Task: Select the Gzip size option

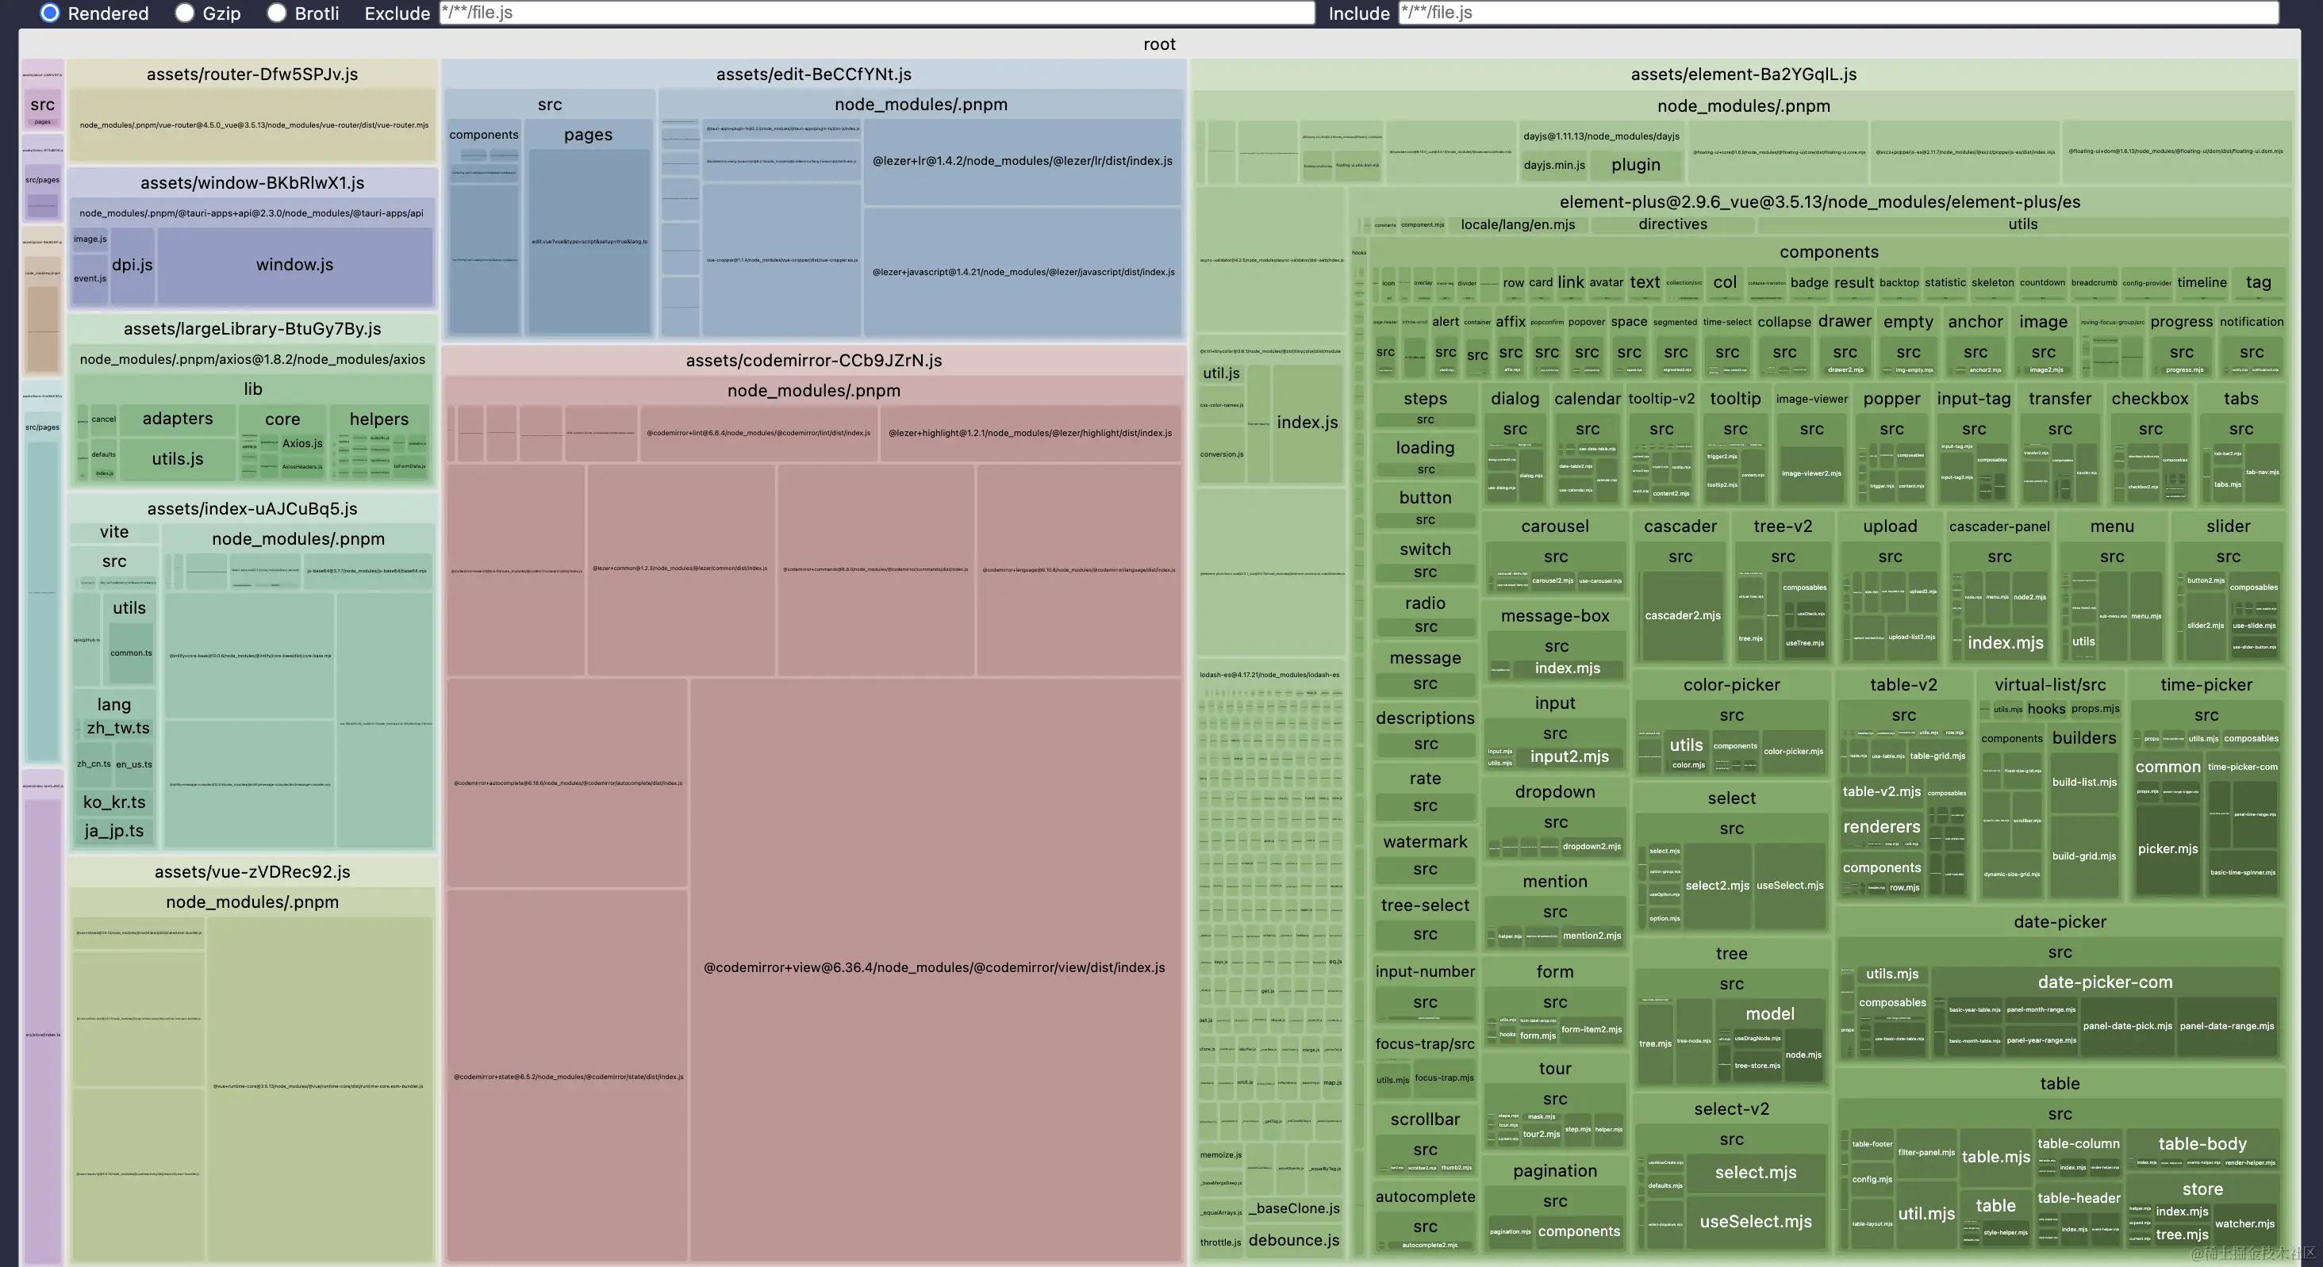Action: pyautogui.click(x=185, y=13)
